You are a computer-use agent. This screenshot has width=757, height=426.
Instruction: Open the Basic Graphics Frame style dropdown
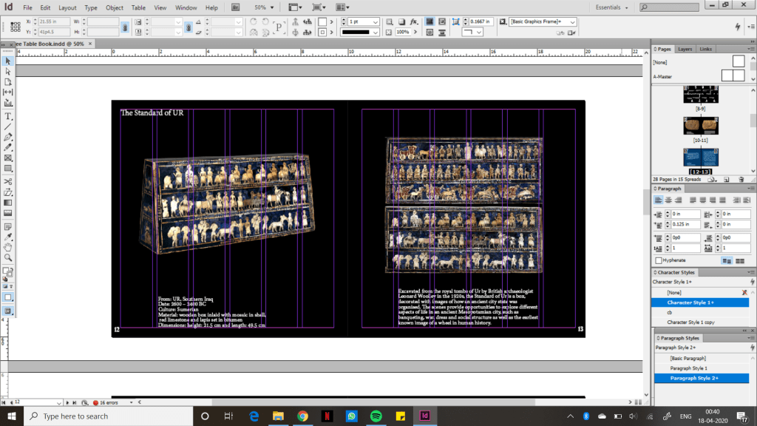point(571,22)
